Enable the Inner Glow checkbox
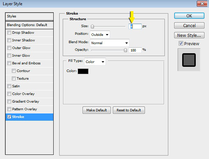The image size is (209, 159). click(9, 56)
